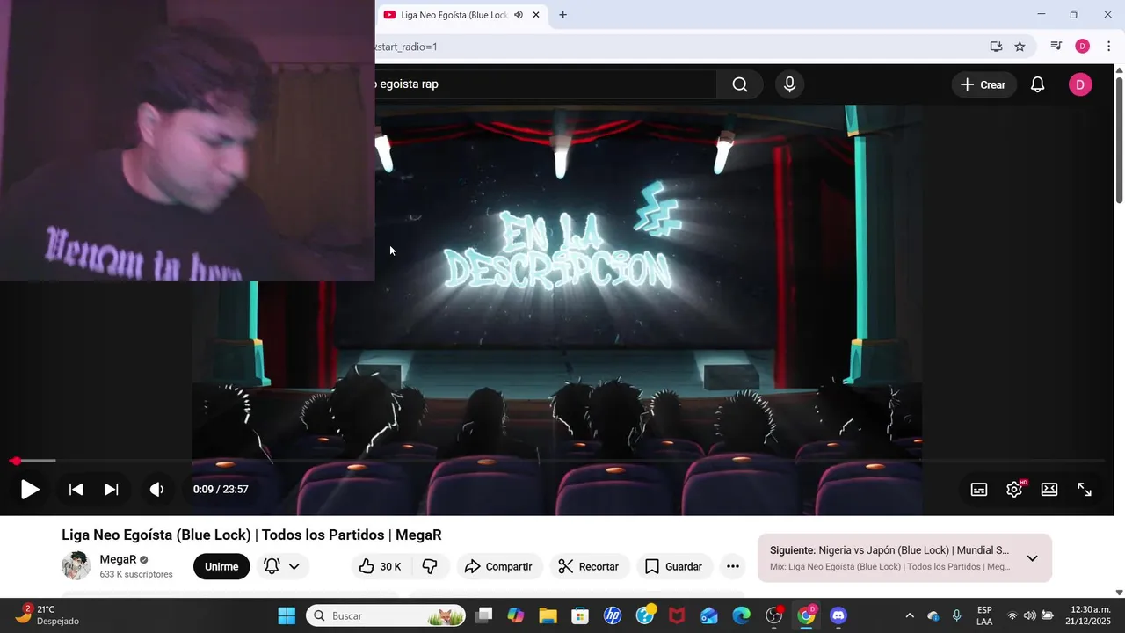Open Microsoft Store from the taskbar
The height and width of the screenshot is (633, 1125).
[x=580, y=615]
